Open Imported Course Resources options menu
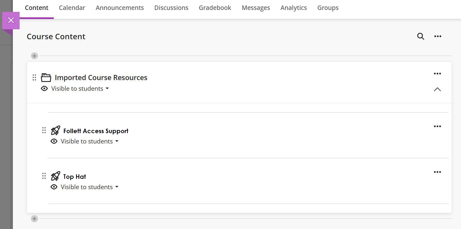The image size is (461, 229). pyautogui.click(x=437, y=74)
